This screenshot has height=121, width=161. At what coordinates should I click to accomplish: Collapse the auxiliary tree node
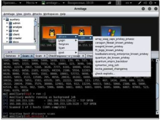click(x=4, y=19)
